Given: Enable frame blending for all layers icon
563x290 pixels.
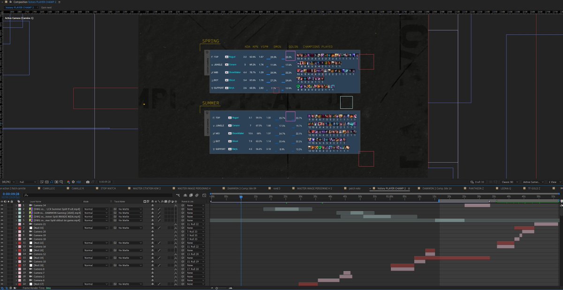Looking at the screenshot, I should pos(191,195).
